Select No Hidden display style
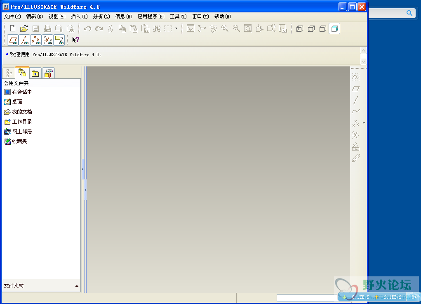The width and height of the screenshot is (421, 304). click(x=323, y=28)
